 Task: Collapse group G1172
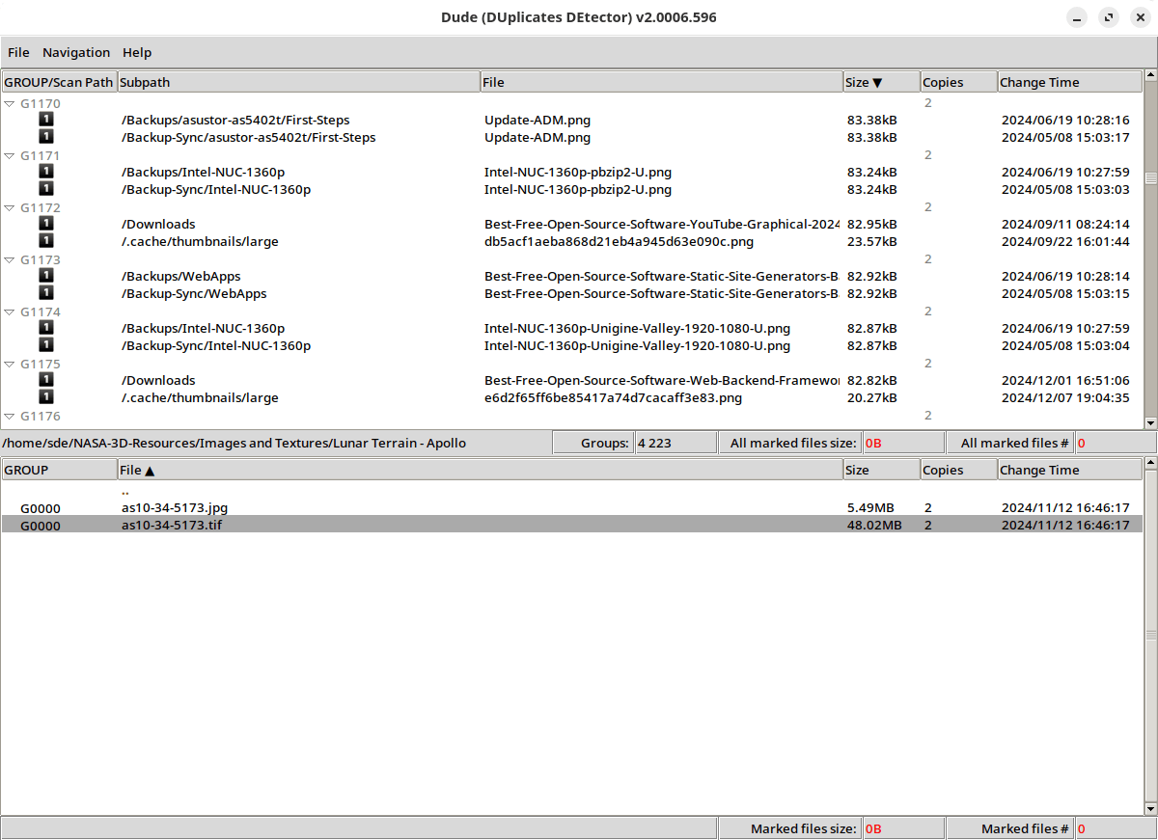tap(10, 207)
